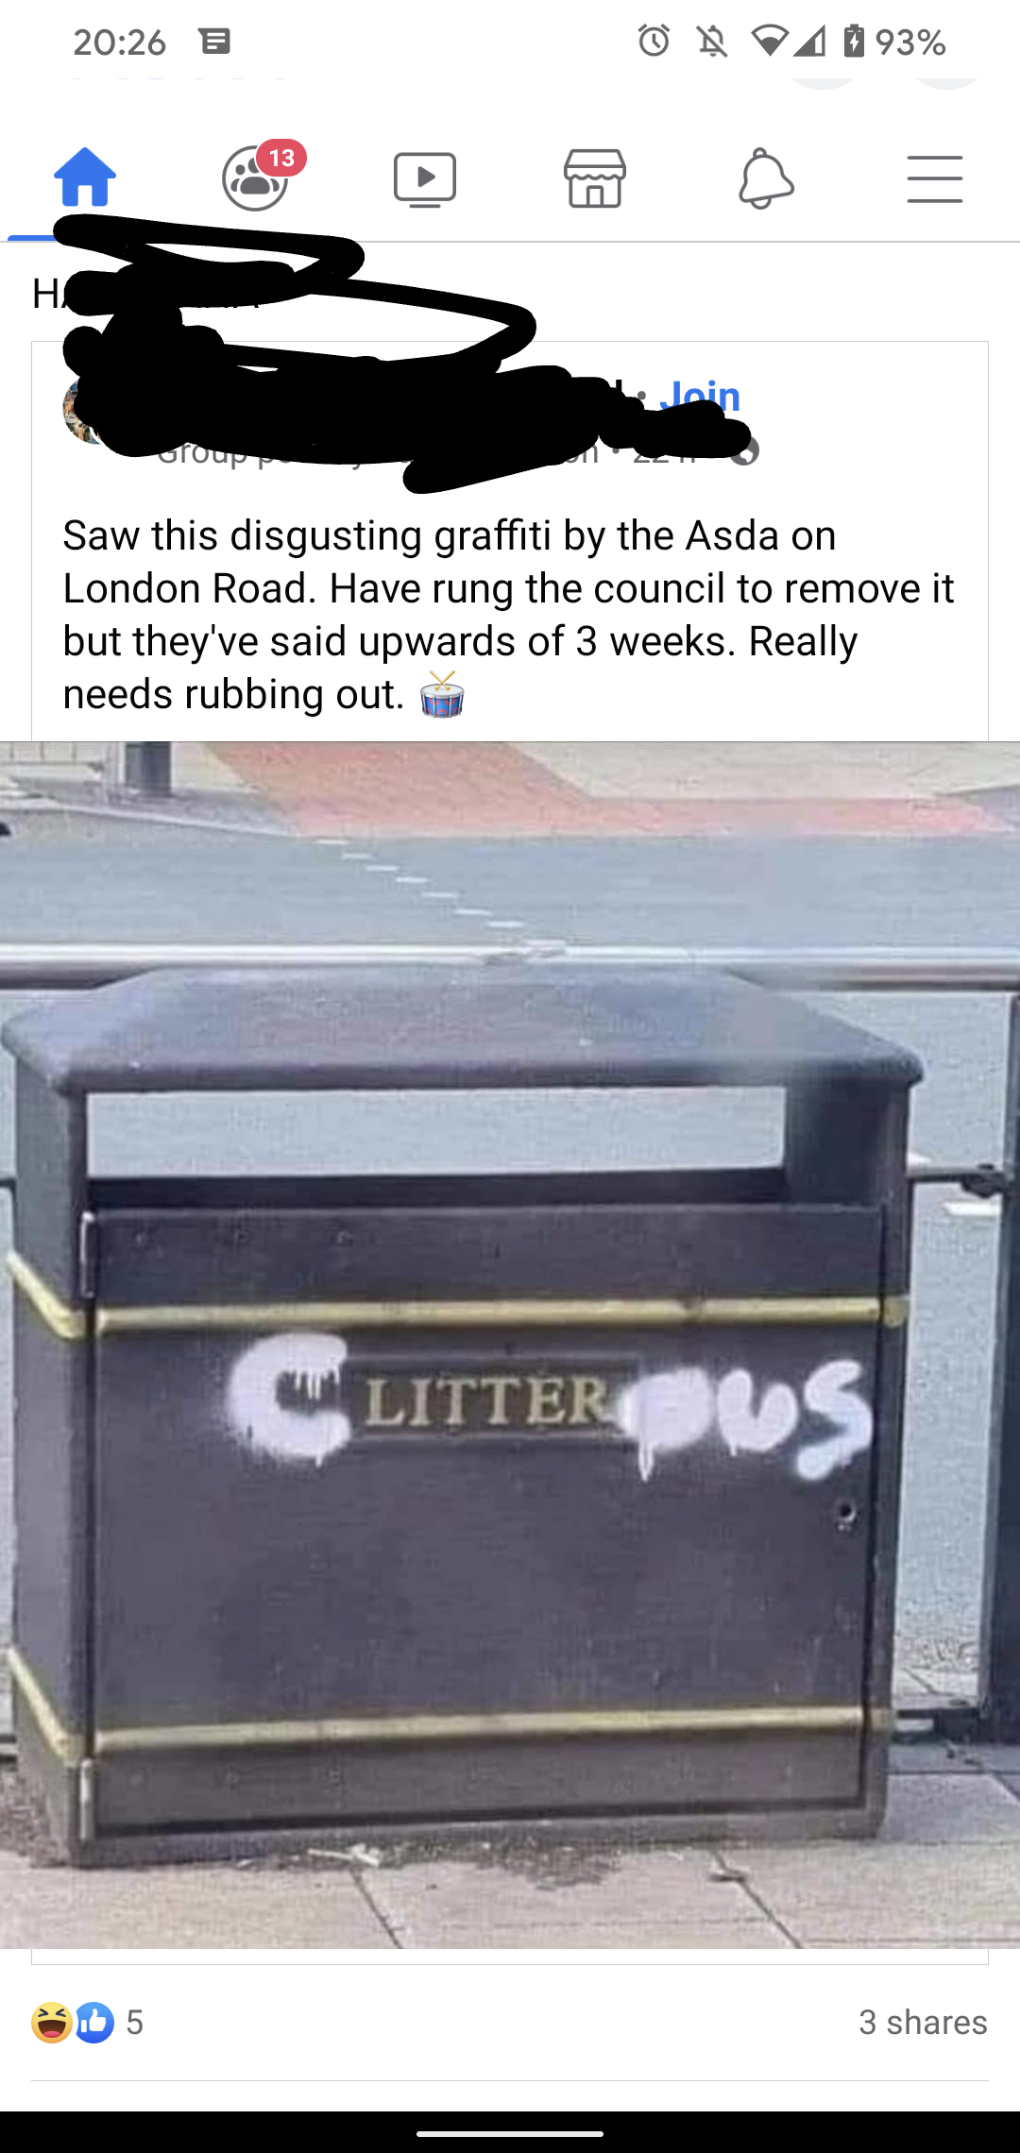Open the reaction count 5
Viewport: 1020px width, 2153px height.
click(135, 2022)
